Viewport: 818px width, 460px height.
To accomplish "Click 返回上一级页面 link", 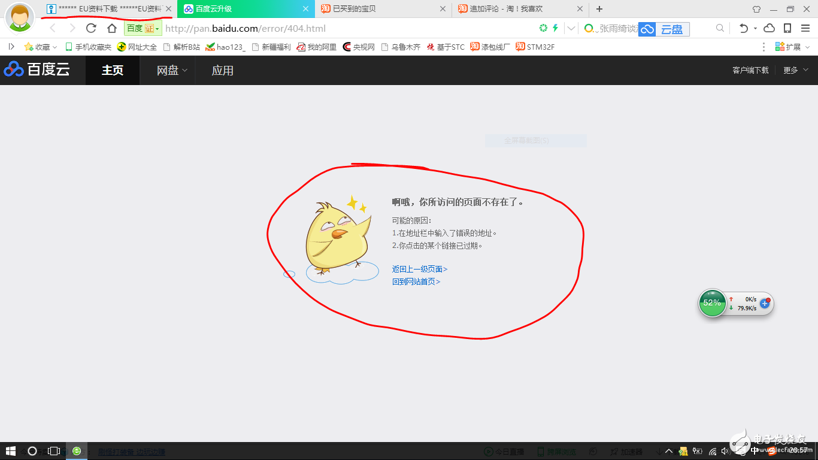I will [420, 269].
